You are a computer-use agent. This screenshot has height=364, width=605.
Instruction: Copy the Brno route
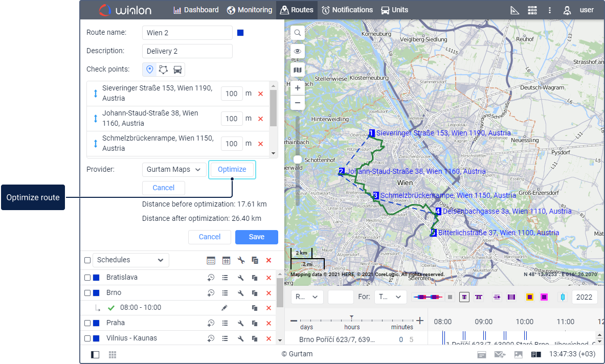[x=255, y=293]
